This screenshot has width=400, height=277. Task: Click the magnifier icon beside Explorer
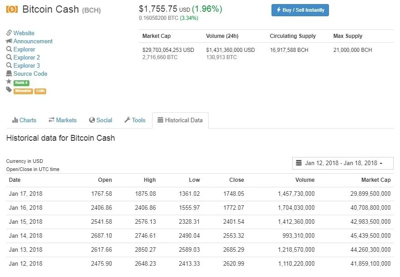9,49
